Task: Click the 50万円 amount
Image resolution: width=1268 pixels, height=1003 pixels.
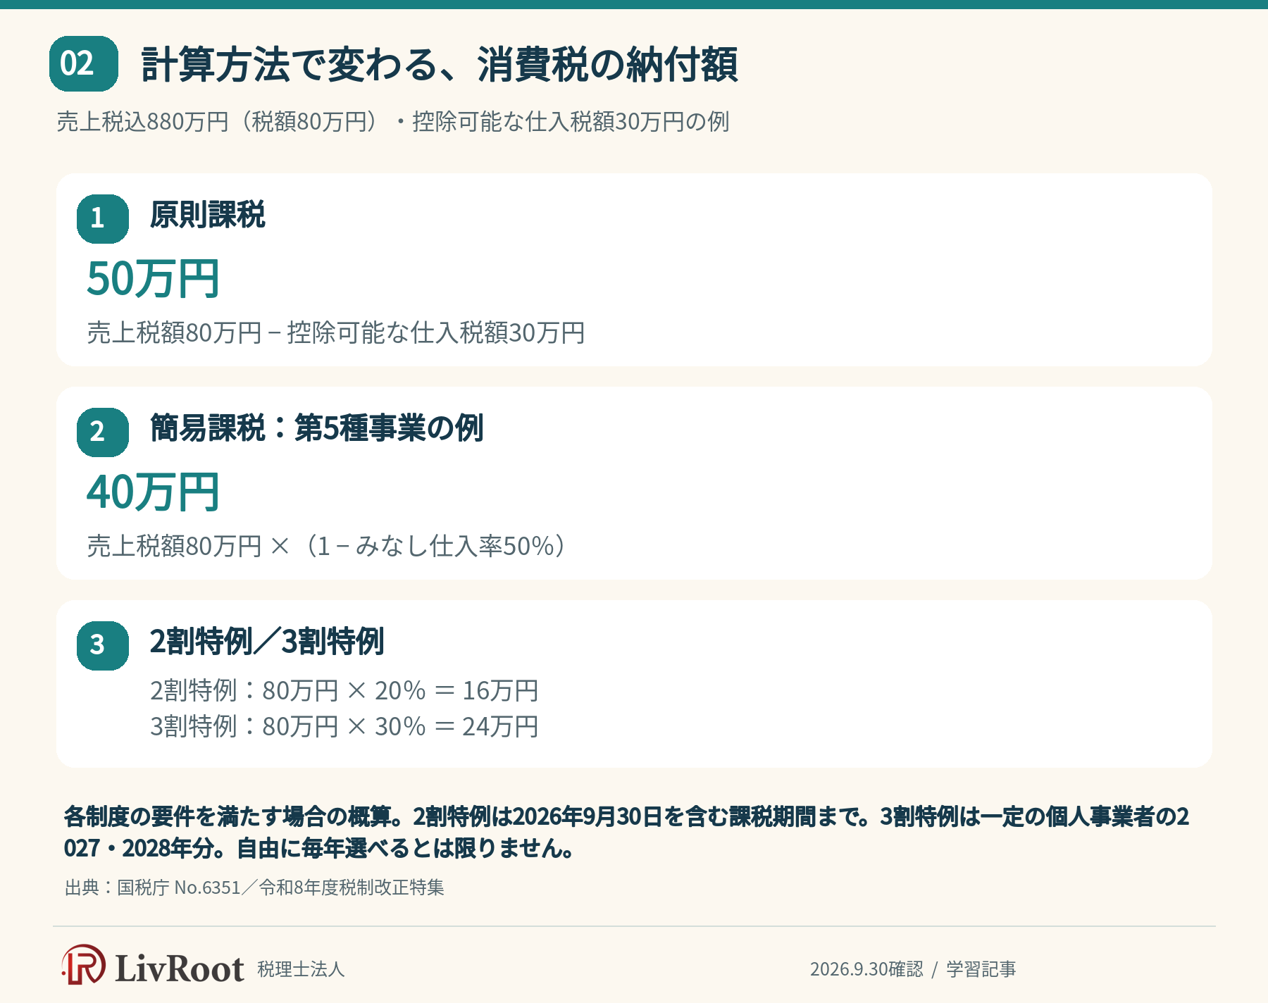Action: point(153,278)
